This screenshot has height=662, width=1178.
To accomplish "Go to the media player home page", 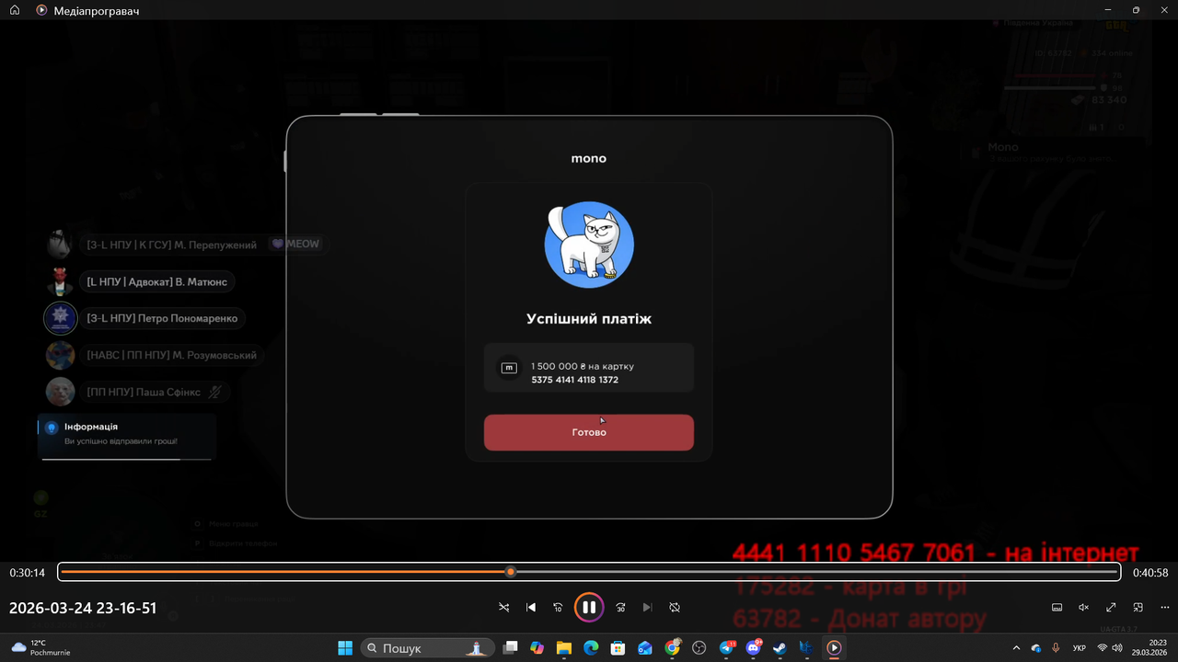I will tap(15, 10).
